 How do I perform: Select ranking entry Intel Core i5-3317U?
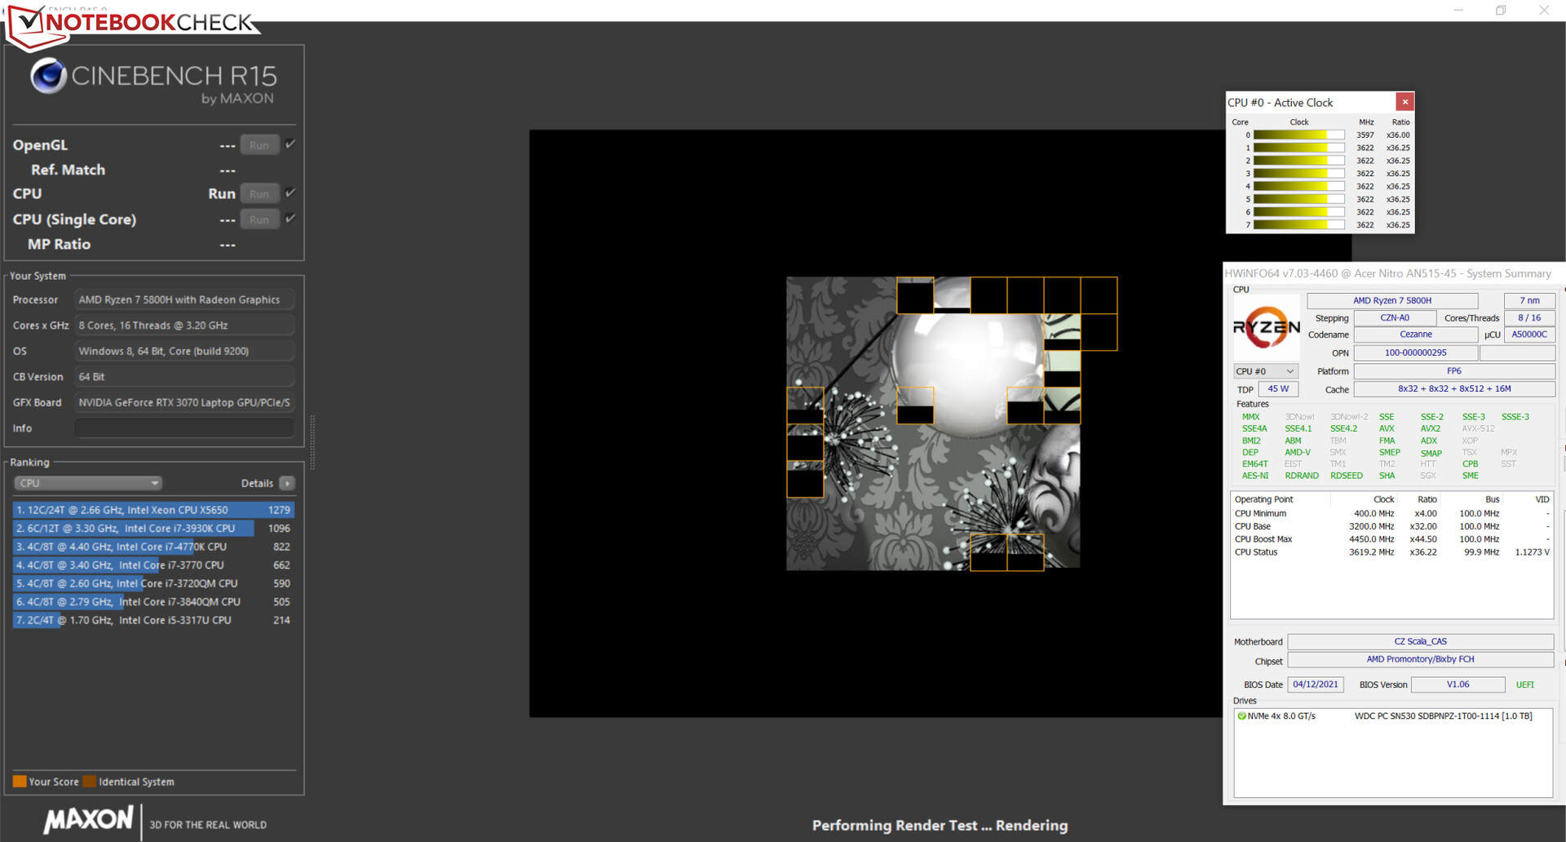pos(153,620)
